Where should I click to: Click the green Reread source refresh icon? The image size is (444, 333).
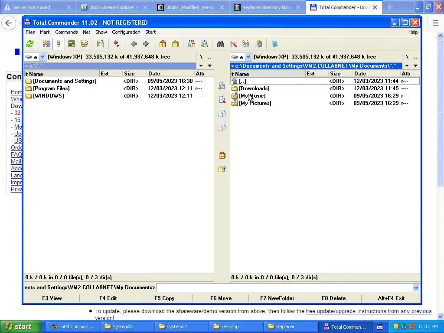click(x=30, y=44)
